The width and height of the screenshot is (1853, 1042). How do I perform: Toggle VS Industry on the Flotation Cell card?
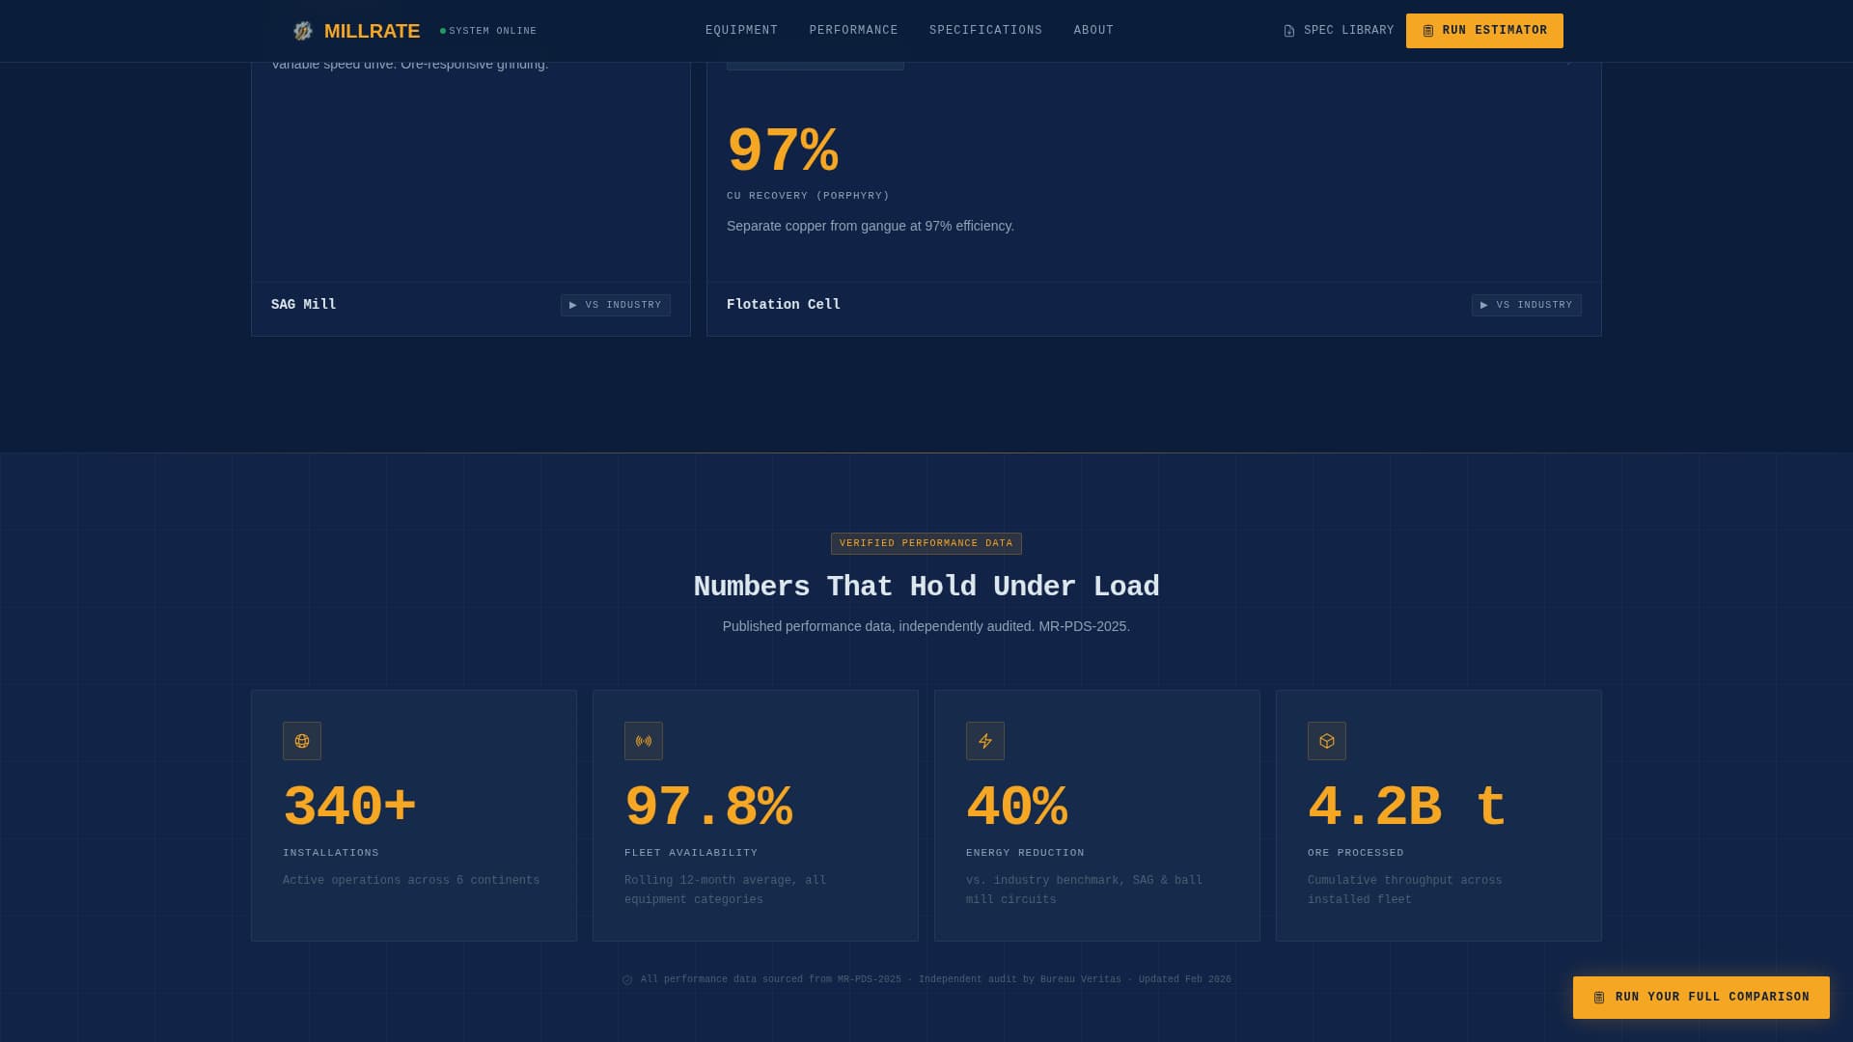click(1526, 305)
